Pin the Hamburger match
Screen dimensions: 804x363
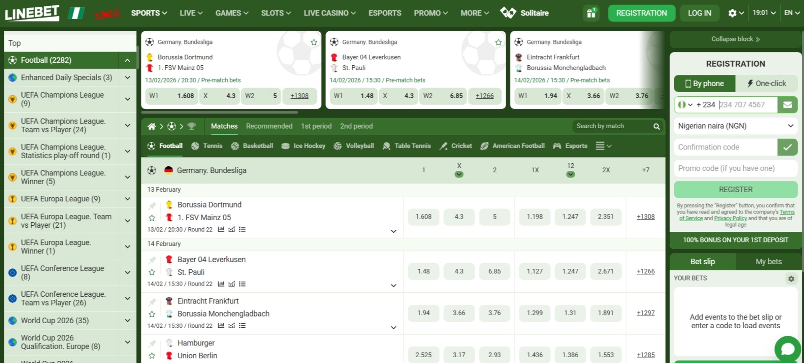point(152,343)
